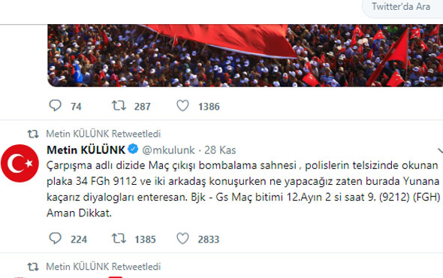This screenshot has width=443, height=278.
Task: Like the flag photo tweet with 1386
Action: point(182,106)
